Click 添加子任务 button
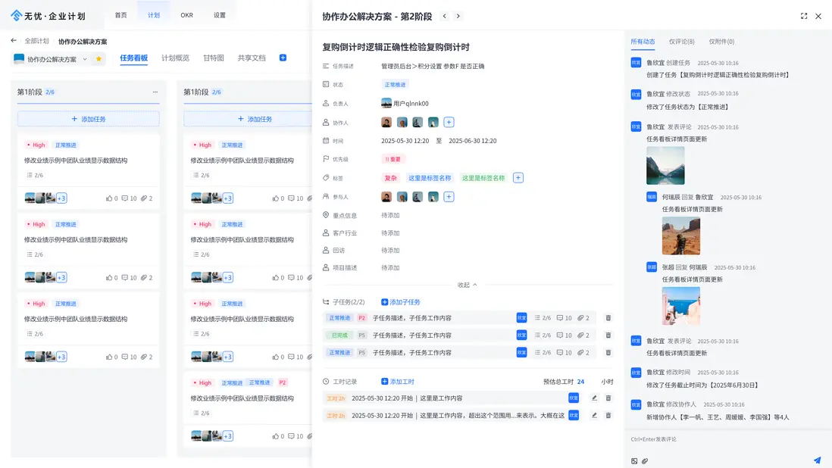 pos(401,302)
